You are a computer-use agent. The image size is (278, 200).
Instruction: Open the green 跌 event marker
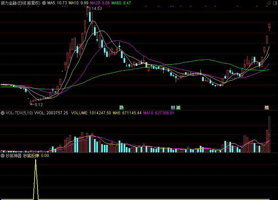coord(122,107)
